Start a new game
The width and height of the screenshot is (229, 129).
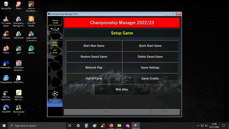[x=94, y=46]
